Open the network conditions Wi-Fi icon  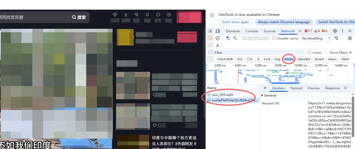(x=336, y=38)
